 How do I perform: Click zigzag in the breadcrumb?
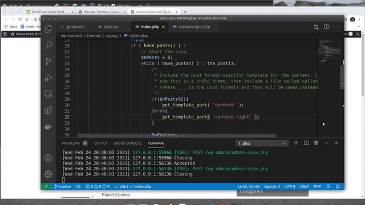(x=112, y=35)
